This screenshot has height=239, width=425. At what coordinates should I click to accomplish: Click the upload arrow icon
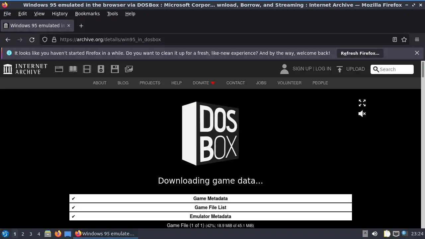tap(339, 69)
